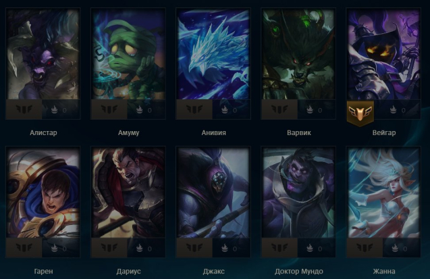
Task: Click the flame points icon under Жанна
Action: point(395,248)
